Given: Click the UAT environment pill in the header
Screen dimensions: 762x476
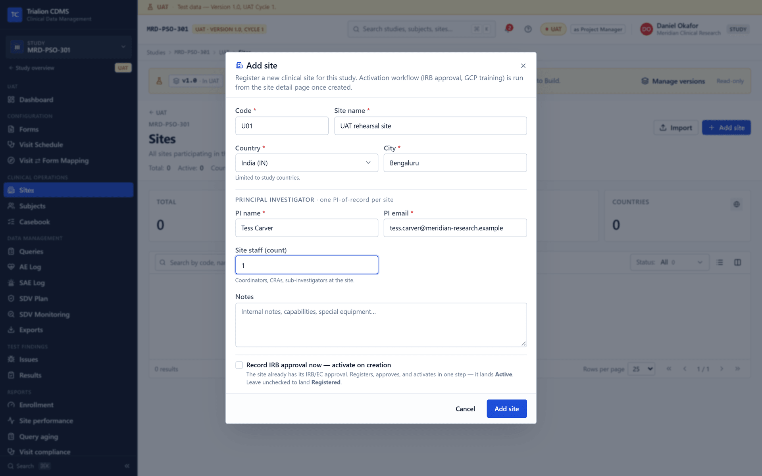Looking at the screenshot, I should 553,29.
